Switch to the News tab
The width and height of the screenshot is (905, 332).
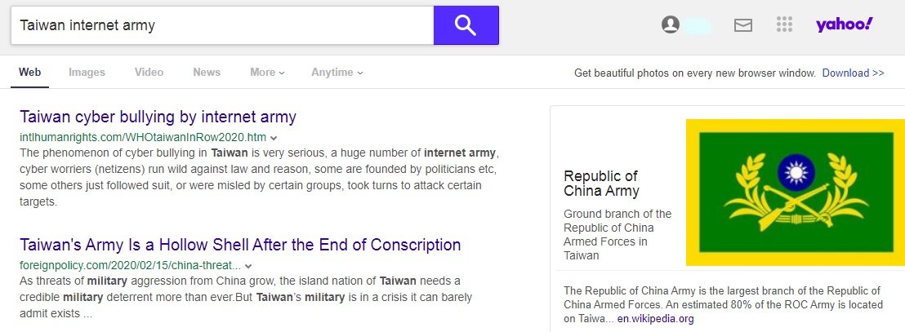click(207, 73)
